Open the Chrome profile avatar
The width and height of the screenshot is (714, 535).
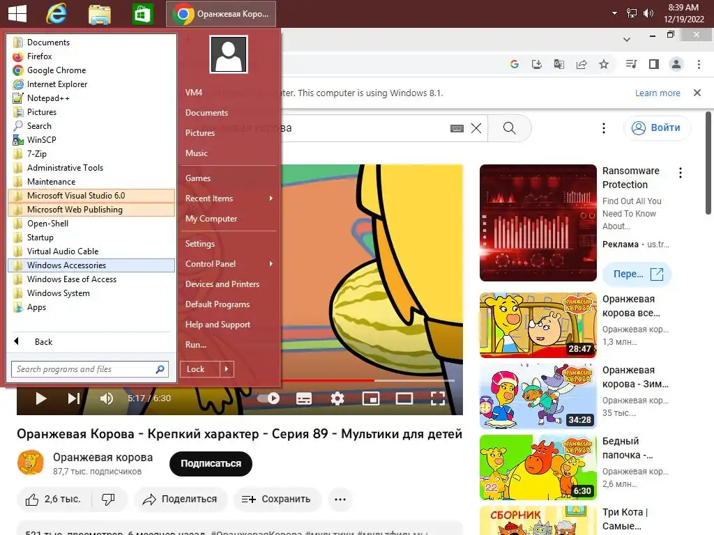[x=676, y=64]
